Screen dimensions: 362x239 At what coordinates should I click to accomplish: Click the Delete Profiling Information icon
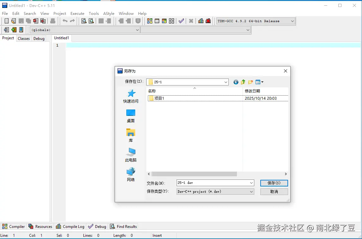click(208, 21)
